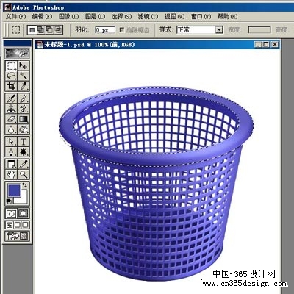This screenshot has width=294, height=294.
Task: Open the 图层(L) layer menu
Action: point(95,16)
